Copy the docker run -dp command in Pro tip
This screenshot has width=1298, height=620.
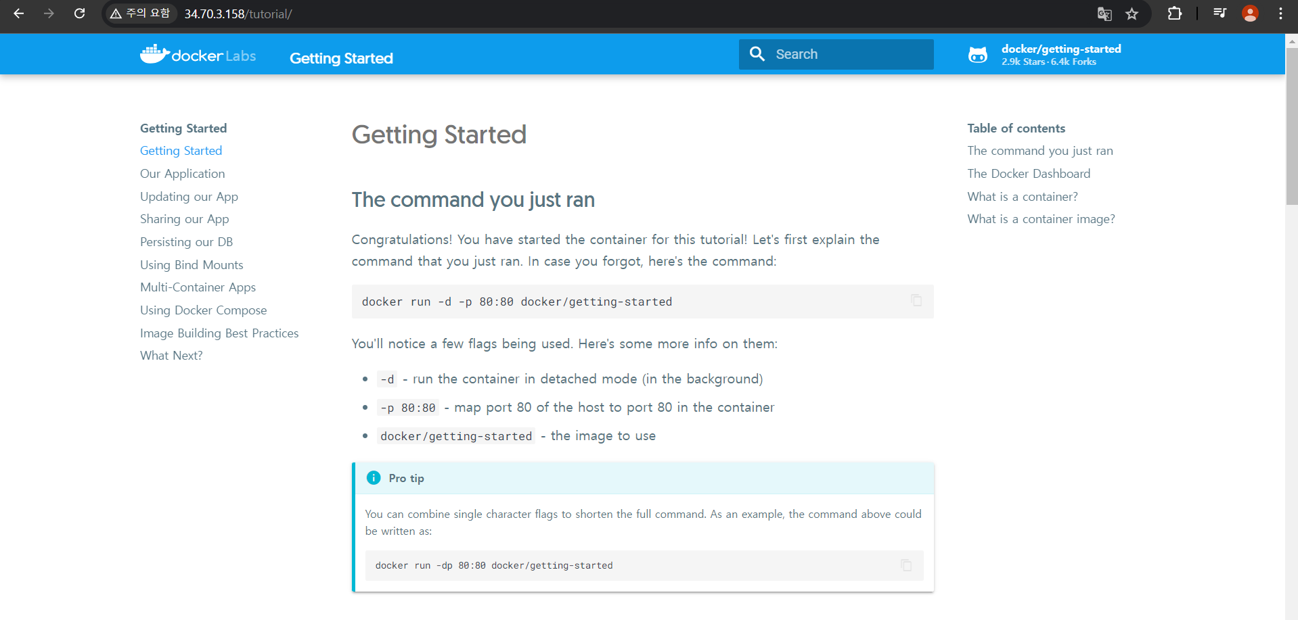point(906,565)
